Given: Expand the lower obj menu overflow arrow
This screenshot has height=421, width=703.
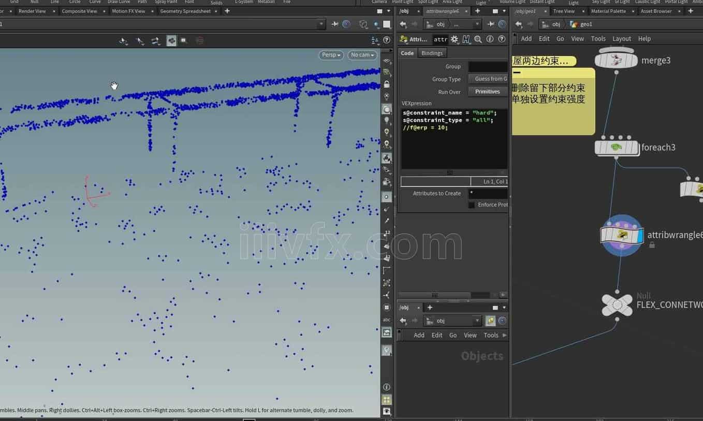Looking at the screenshot, I should (505, 335).
